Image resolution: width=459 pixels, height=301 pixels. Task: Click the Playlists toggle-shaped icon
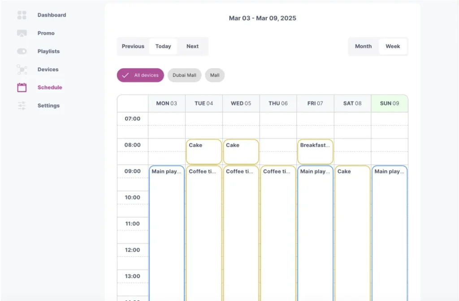22,51
